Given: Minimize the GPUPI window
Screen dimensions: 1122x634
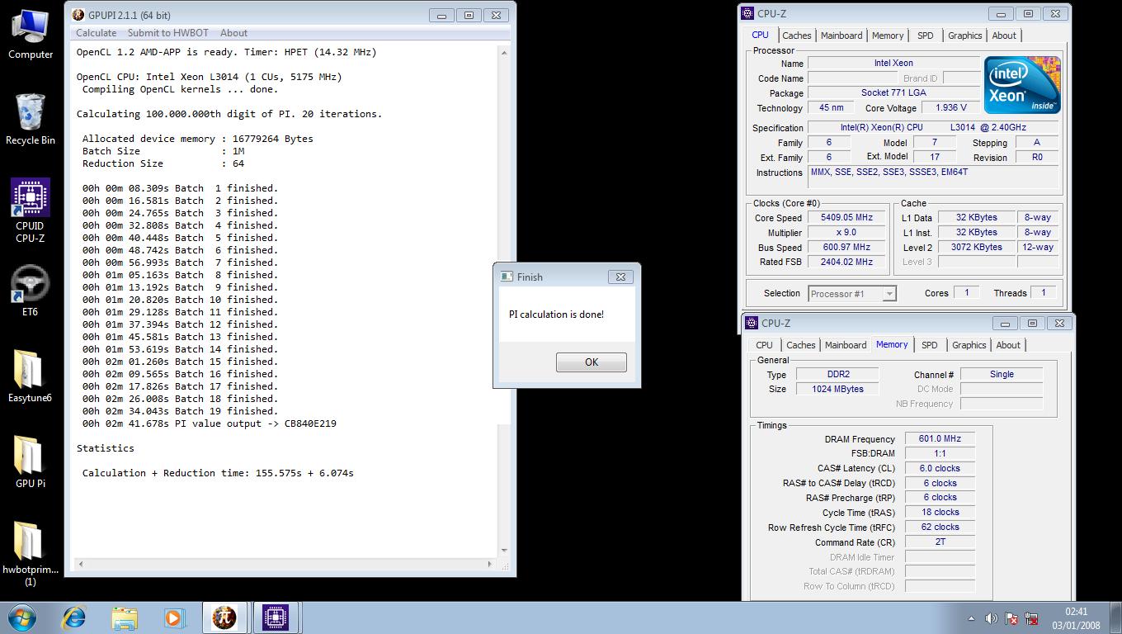Looking at the screenshot, I should 442,15.
